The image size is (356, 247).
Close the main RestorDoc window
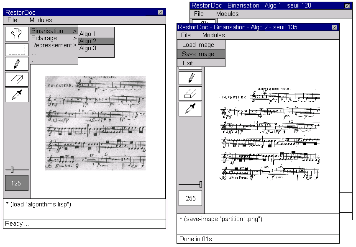point(161,12)
